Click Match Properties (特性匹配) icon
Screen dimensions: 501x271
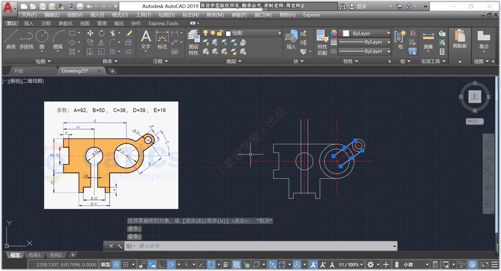coord(322,42)
